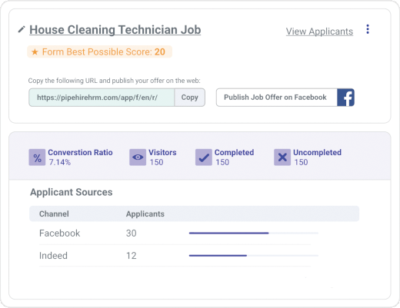Click Form Best Possible Score badge text
Viewport: 400px width, 308px height.
[104, 52]
